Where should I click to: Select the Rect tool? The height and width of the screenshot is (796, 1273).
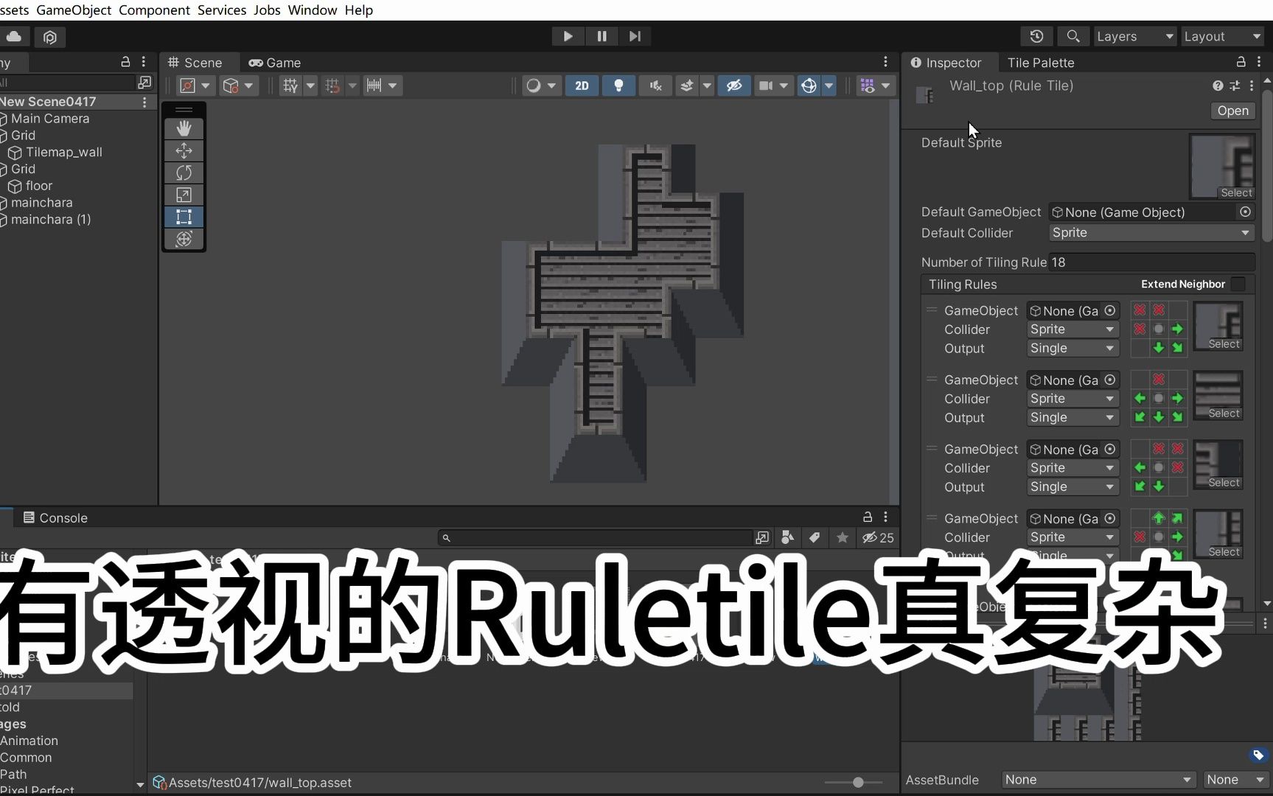point(184,217)
